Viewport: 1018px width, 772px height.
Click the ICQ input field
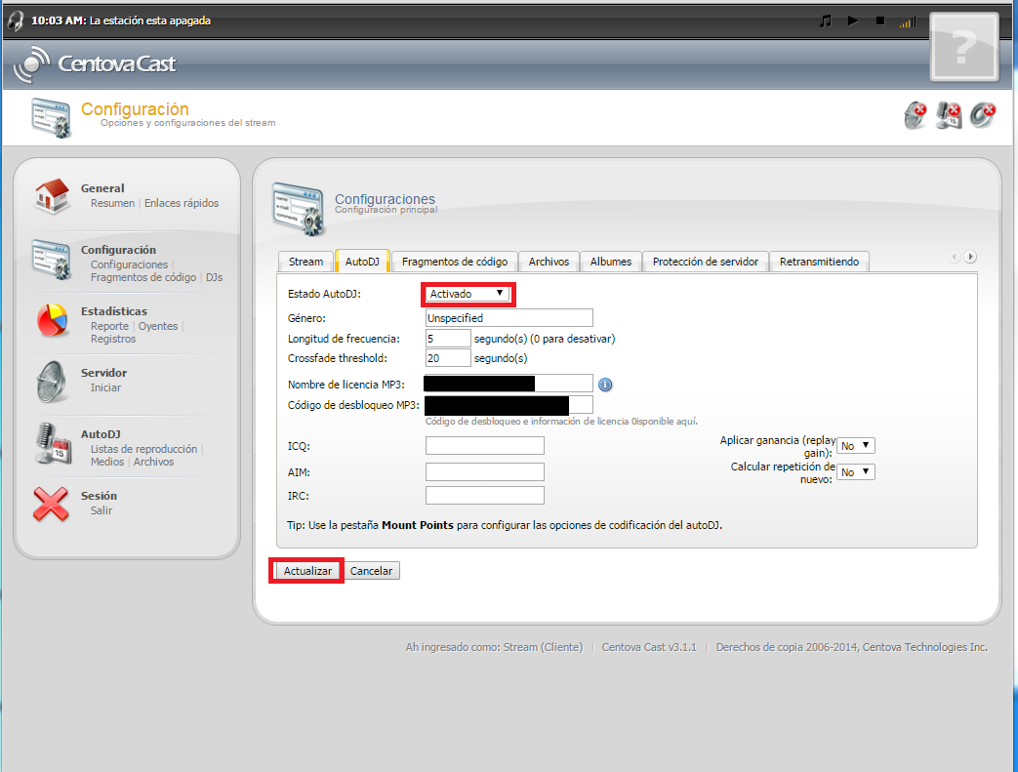[485, 445]
